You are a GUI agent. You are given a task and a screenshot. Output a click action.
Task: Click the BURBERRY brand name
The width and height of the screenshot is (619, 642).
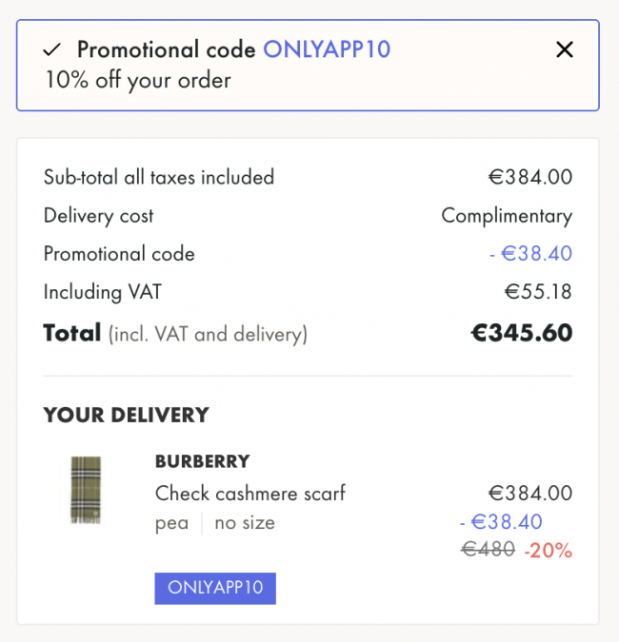(202, 461)
